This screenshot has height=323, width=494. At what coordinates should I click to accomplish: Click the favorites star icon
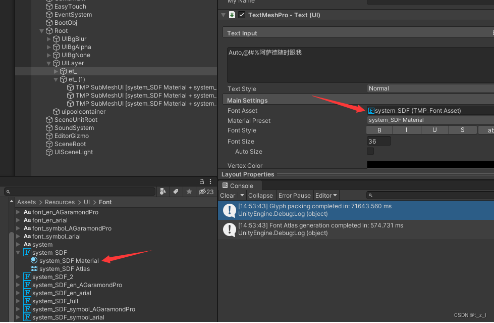[189, 192]
